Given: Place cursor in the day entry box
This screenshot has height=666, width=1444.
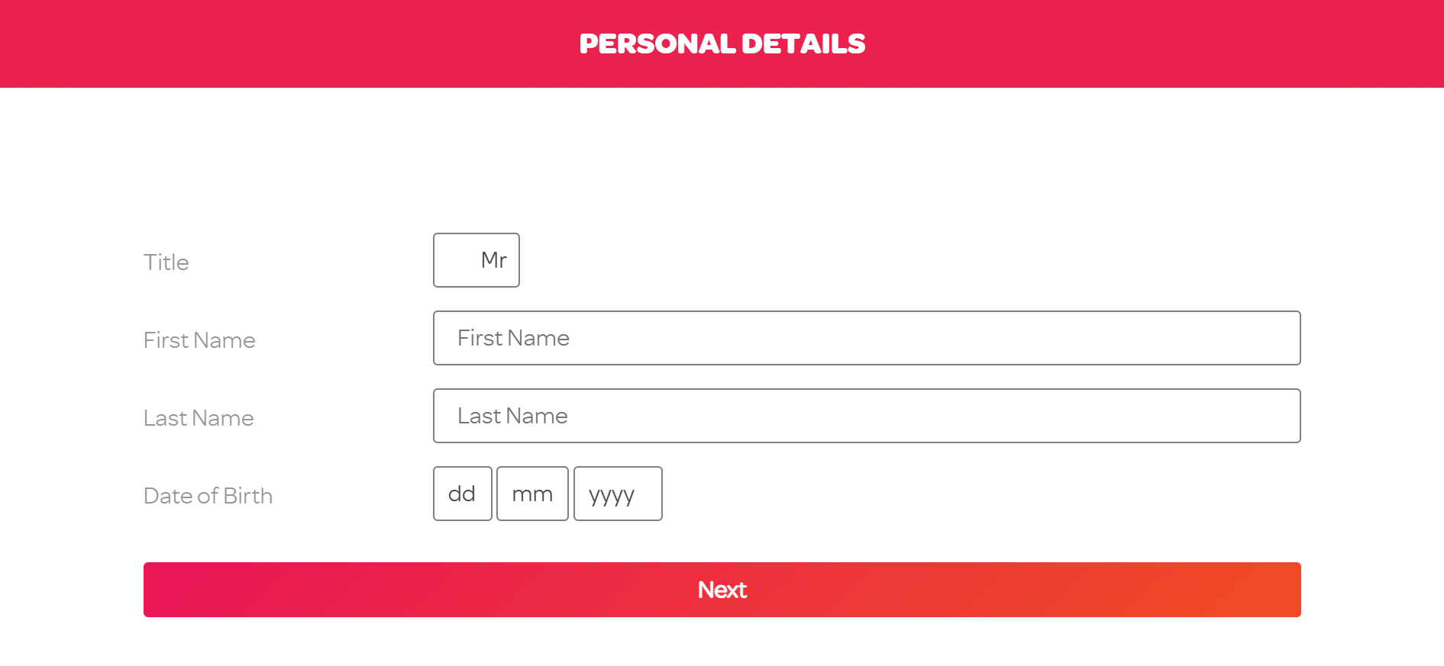Looking at the screenshot, I should pyautogui.click(x=462, y=494).
